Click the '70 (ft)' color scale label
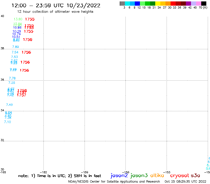210x184 pixels. point(203,7)
